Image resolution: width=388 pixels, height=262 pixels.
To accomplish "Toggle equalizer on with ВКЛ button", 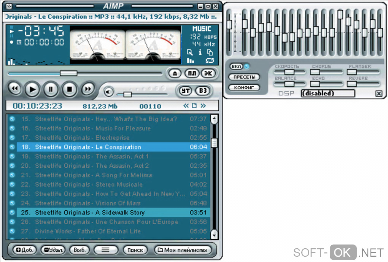I will tap(236, 66).
